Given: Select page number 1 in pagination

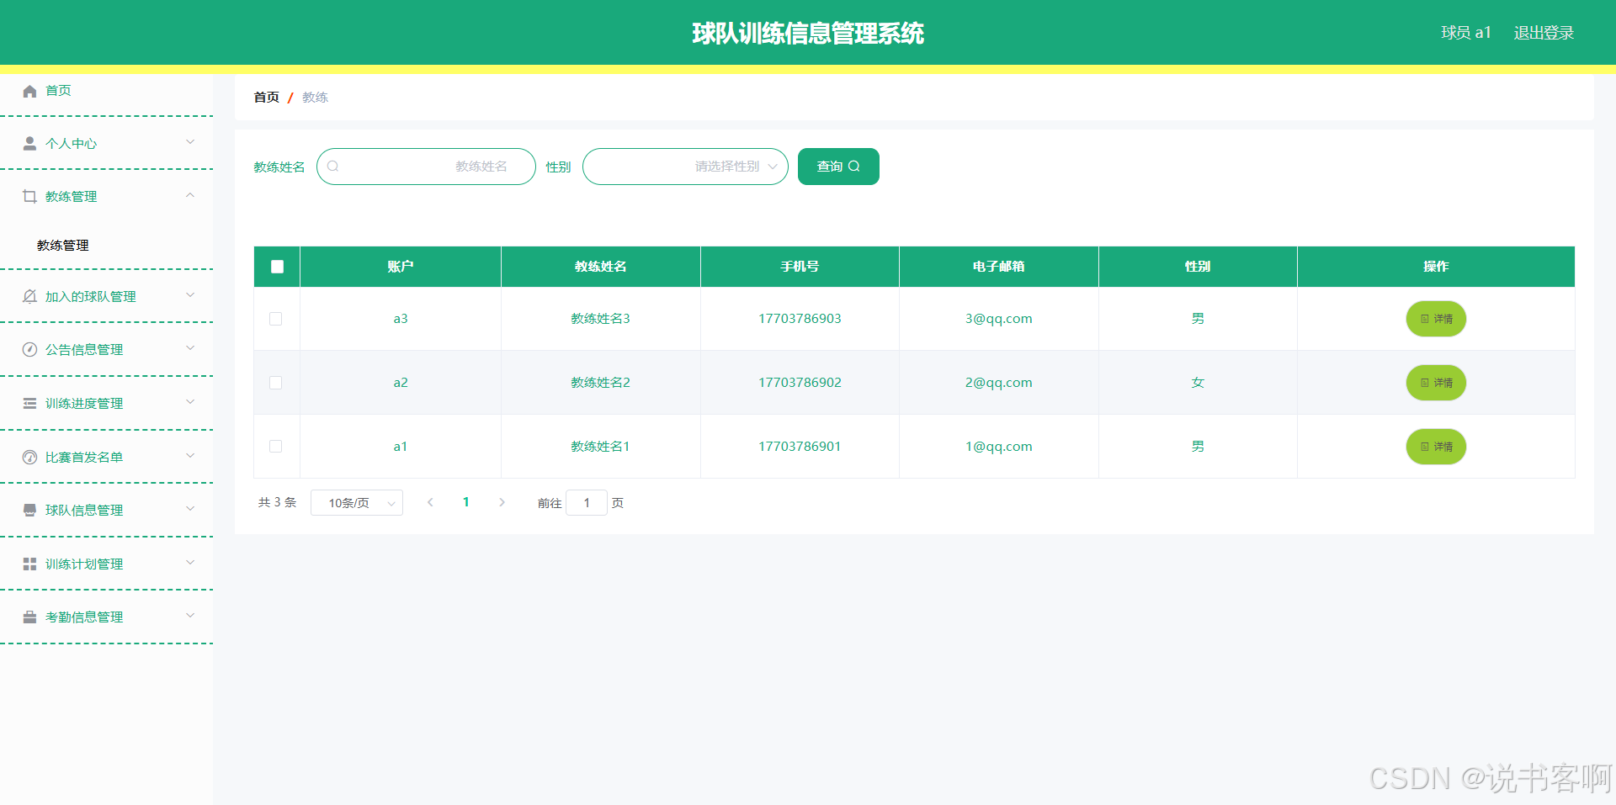Looking at the screenshot, I should (x=466, y=502).
